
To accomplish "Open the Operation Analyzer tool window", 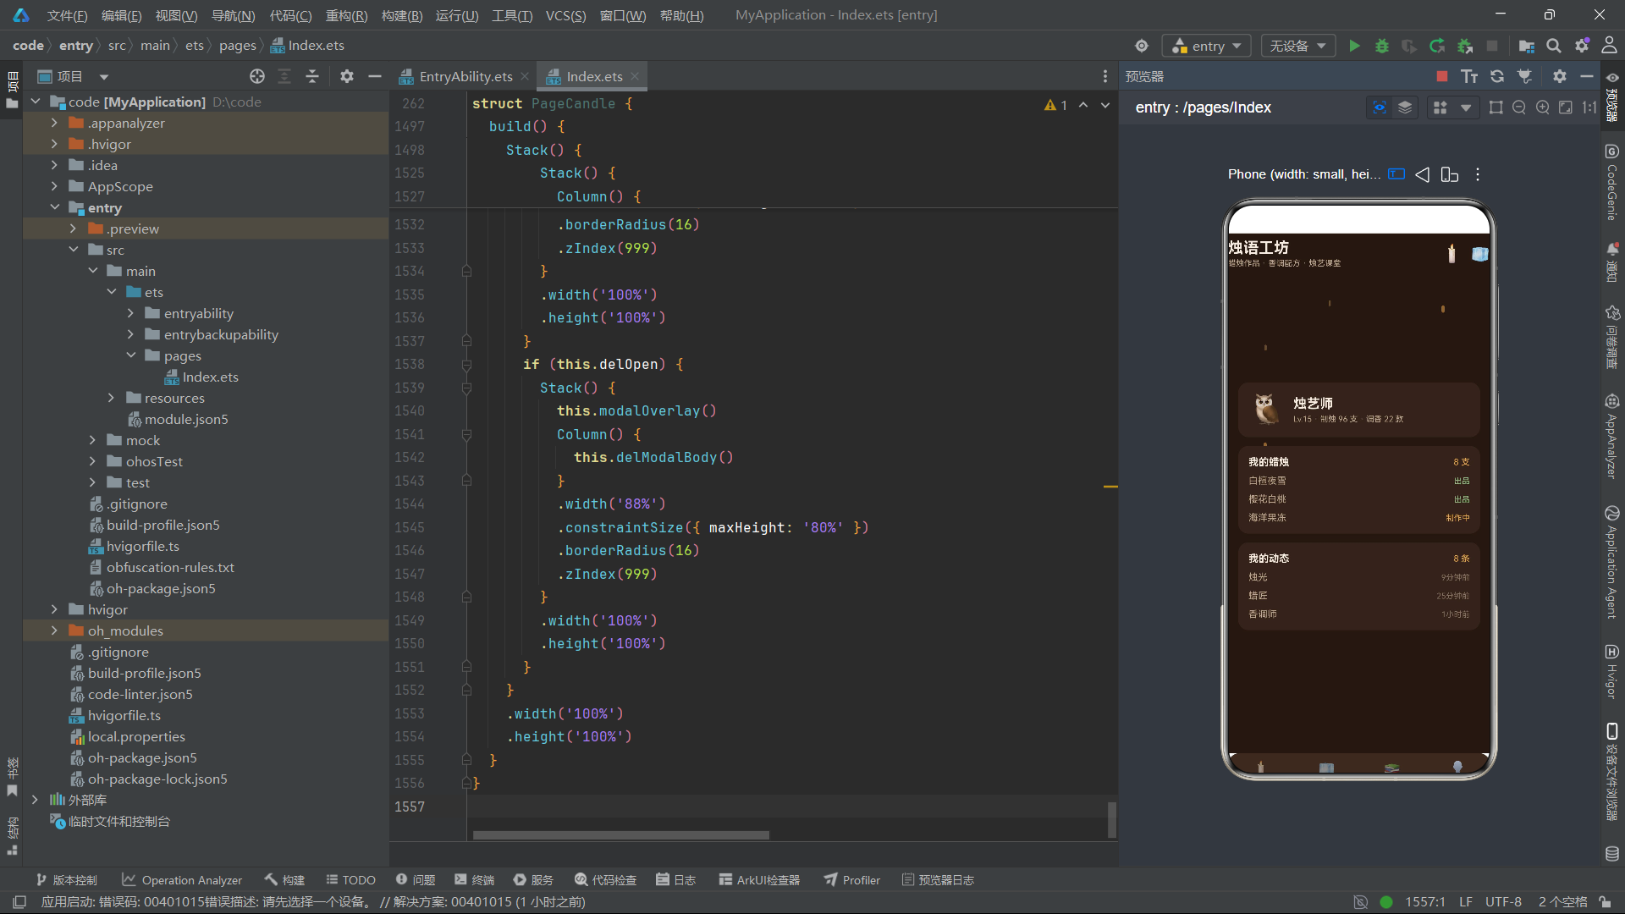I will click(182, 880).
